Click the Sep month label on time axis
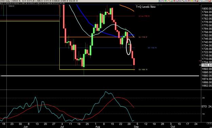212x128 pixels. tap(136, 127)
